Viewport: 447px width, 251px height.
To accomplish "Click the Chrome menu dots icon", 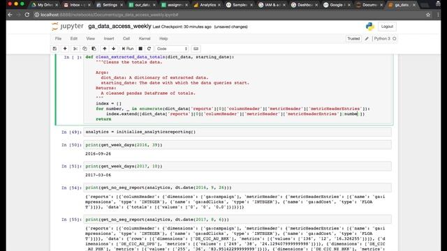I will pyautogui.click(x=438, y=15).
